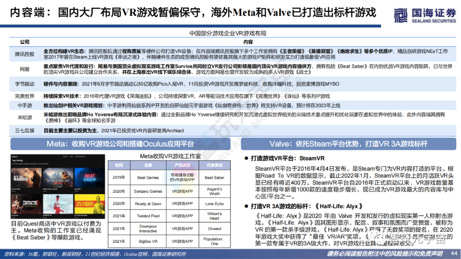Image resolution: width=461 pixels, height=259 pixels.
Task: Click the 产品类型 header in Meta table
Action: point(182,165)
